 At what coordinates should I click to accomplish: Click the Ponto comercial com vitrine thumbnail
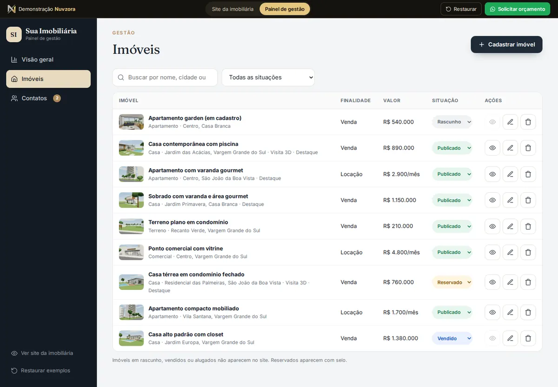[131, 252]
